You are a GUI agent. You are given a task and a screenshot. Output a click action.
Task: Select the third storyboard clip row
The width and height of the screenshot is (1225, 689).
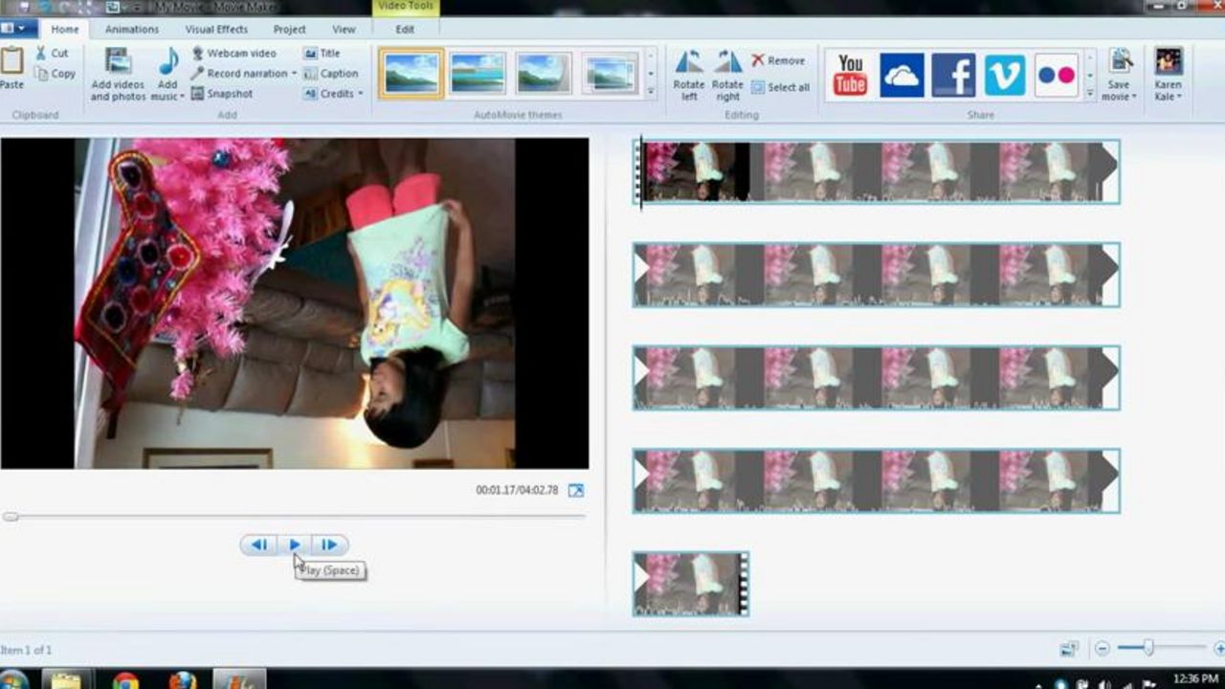click(x=876, y=378)
